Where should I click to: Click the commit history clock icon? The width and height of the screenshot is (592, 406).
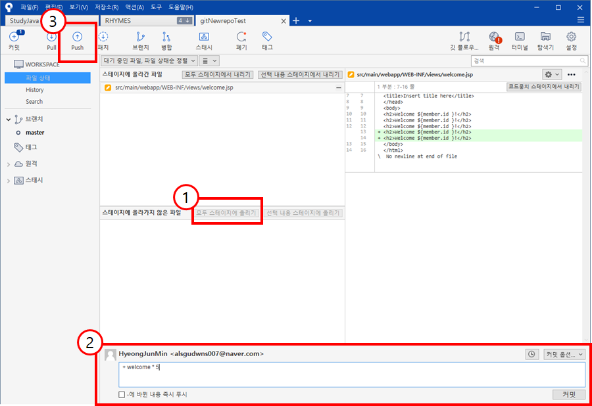[531, 354]
